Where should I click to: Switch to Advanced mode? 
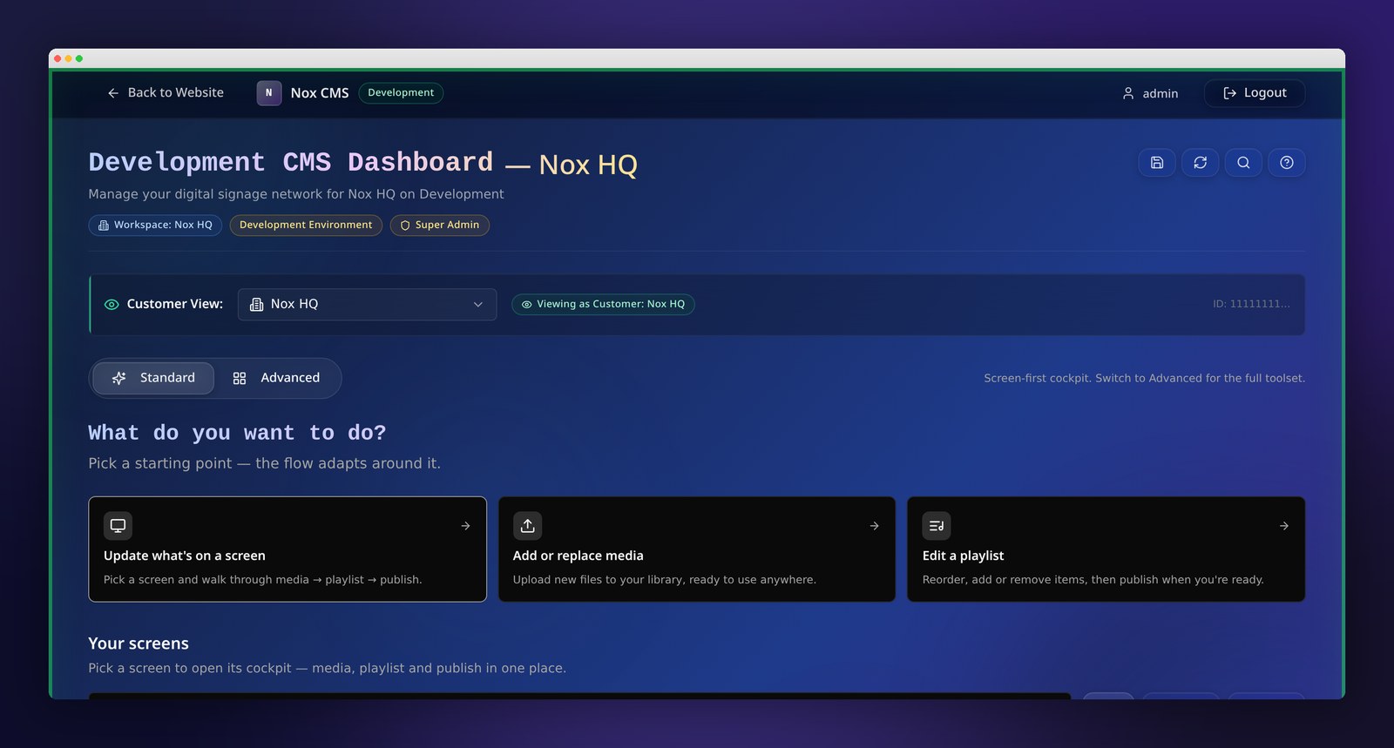coord(276,378)
